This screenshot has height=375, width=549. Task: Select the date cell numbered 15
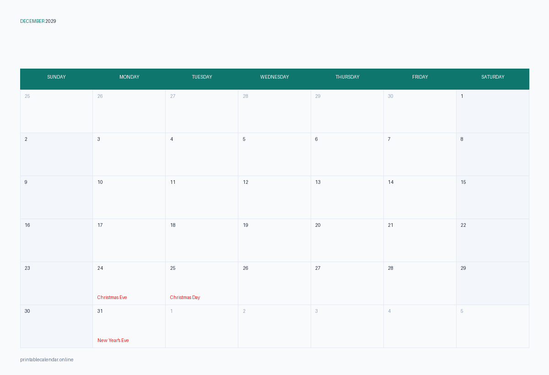click(x=493, y=197)
